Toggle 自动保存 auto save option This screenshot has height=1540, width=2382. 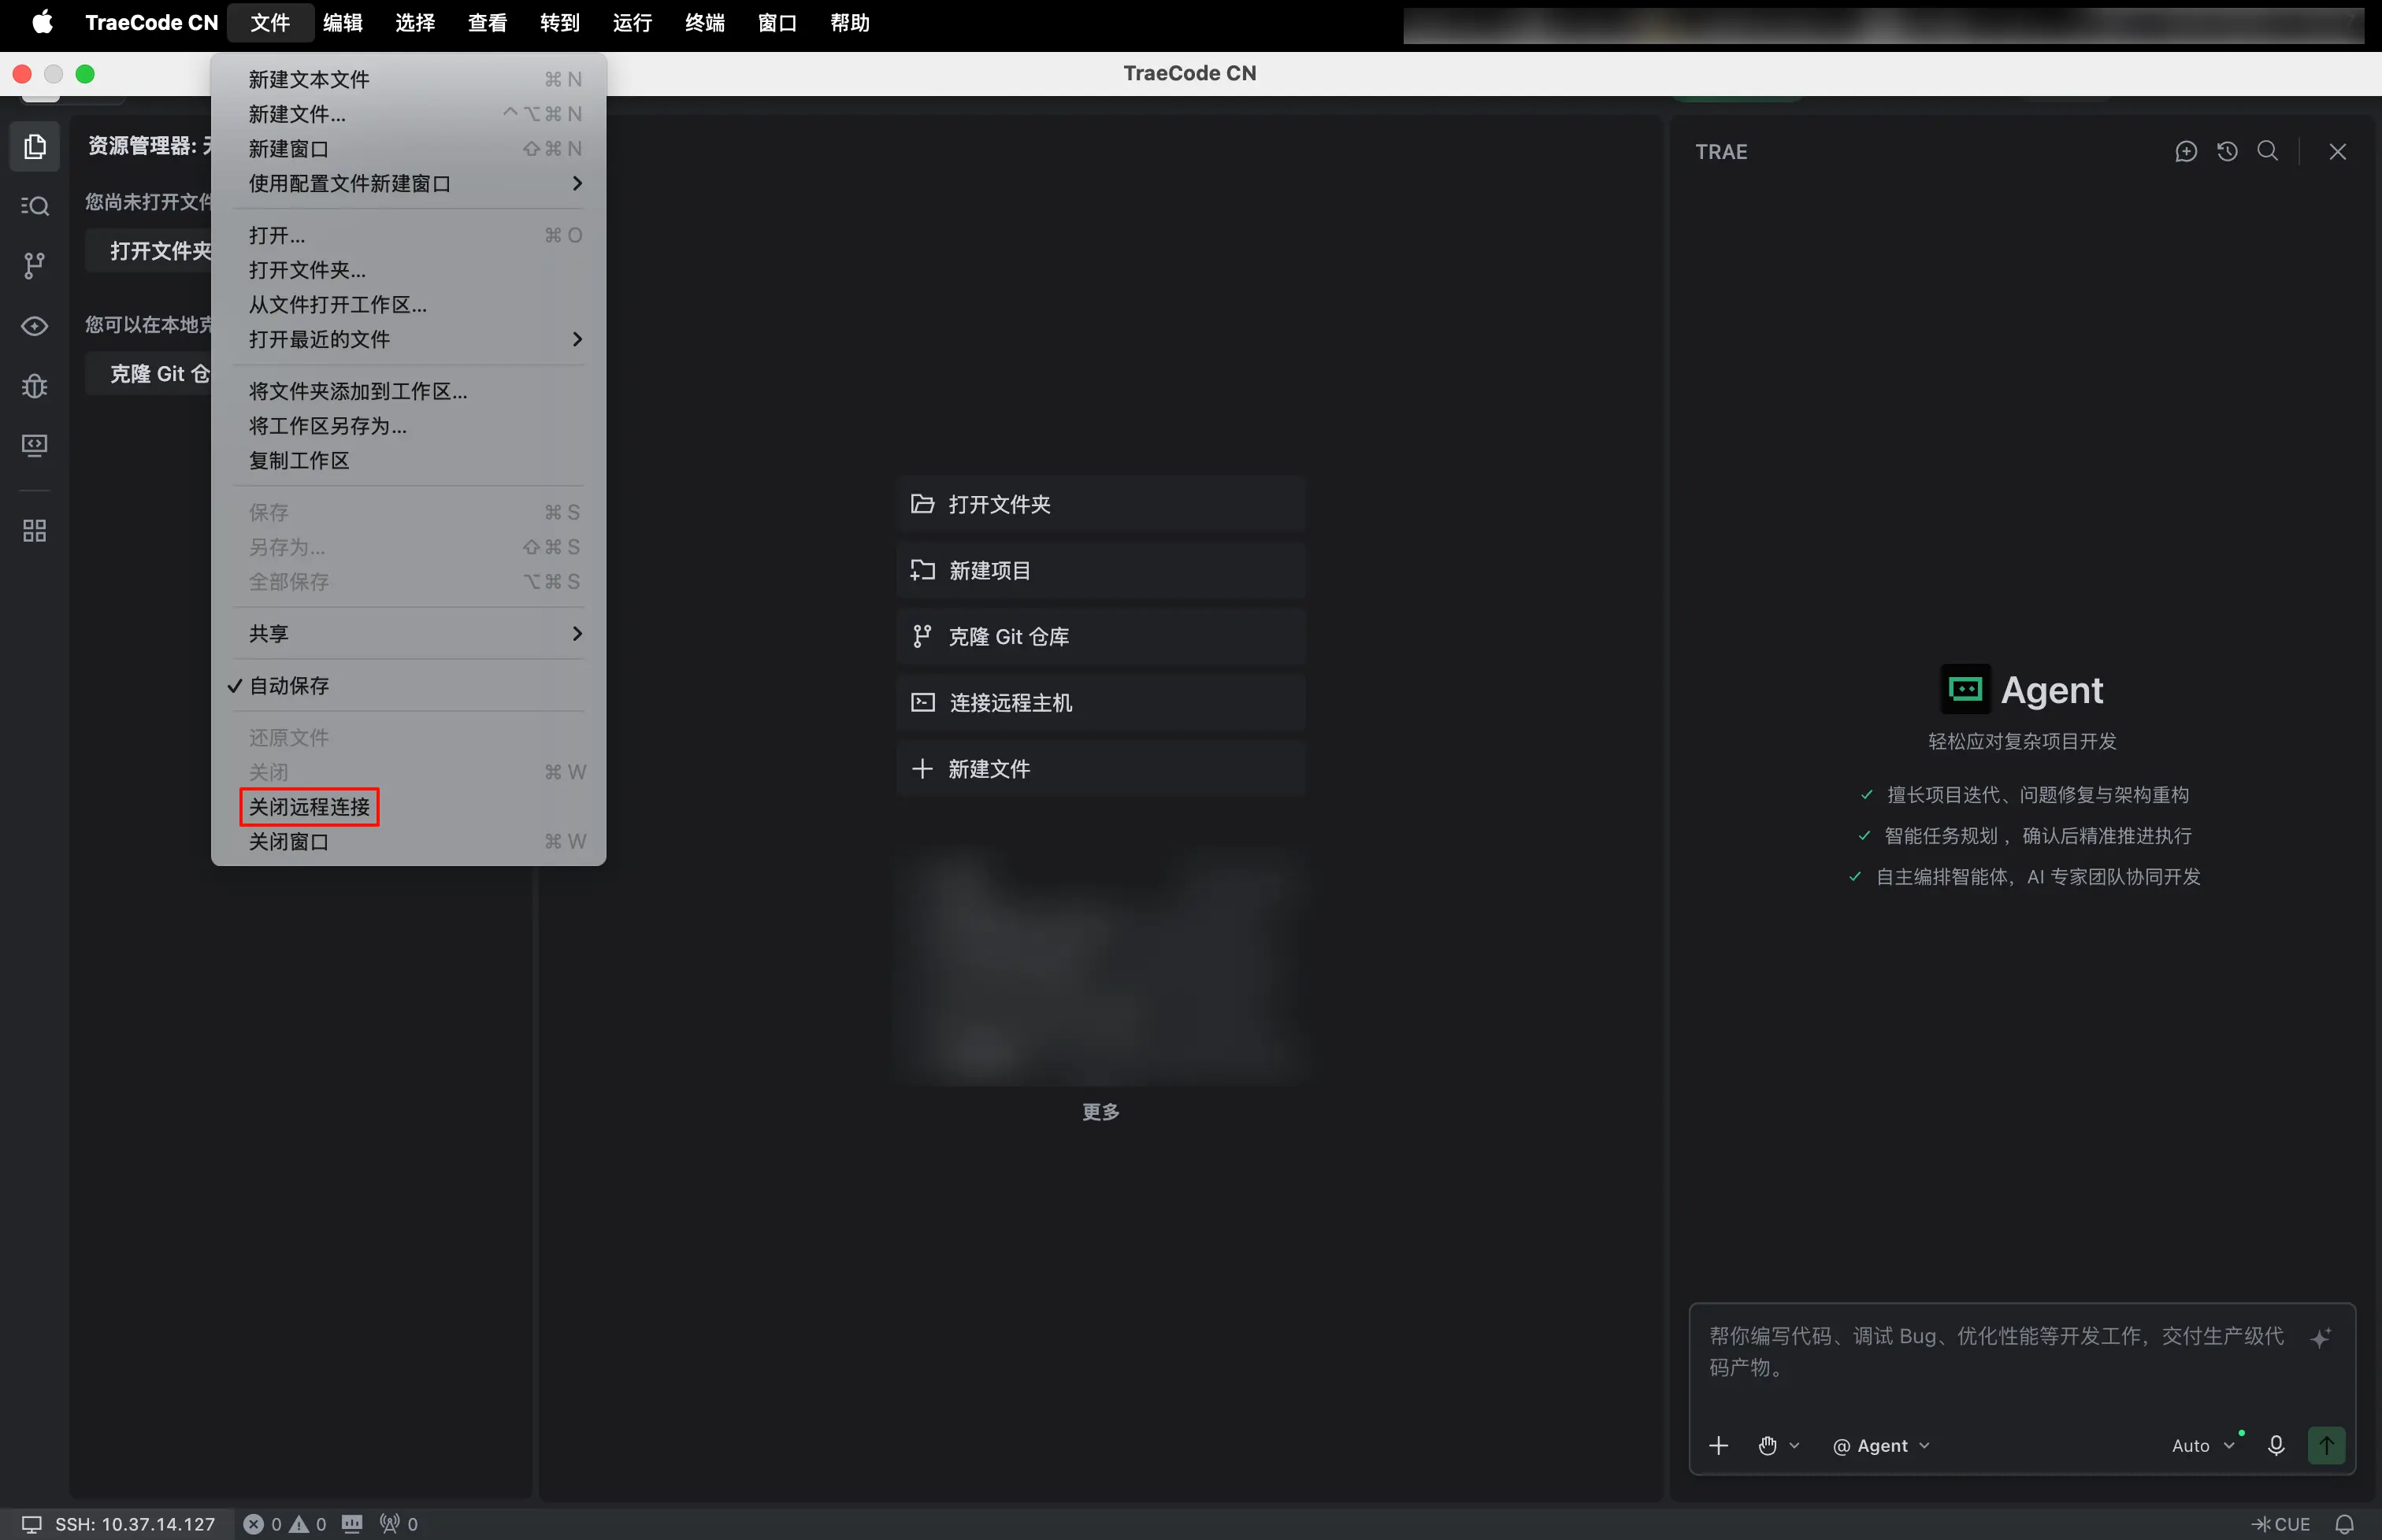[x=408, y=686]
